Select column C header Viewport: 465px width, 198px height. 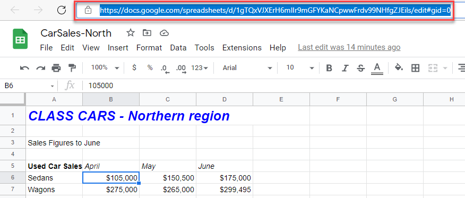(x=168, y=100)
